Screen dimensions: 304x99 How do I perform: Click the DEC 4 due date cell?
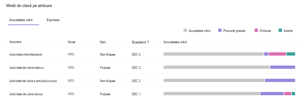point(136,54)
